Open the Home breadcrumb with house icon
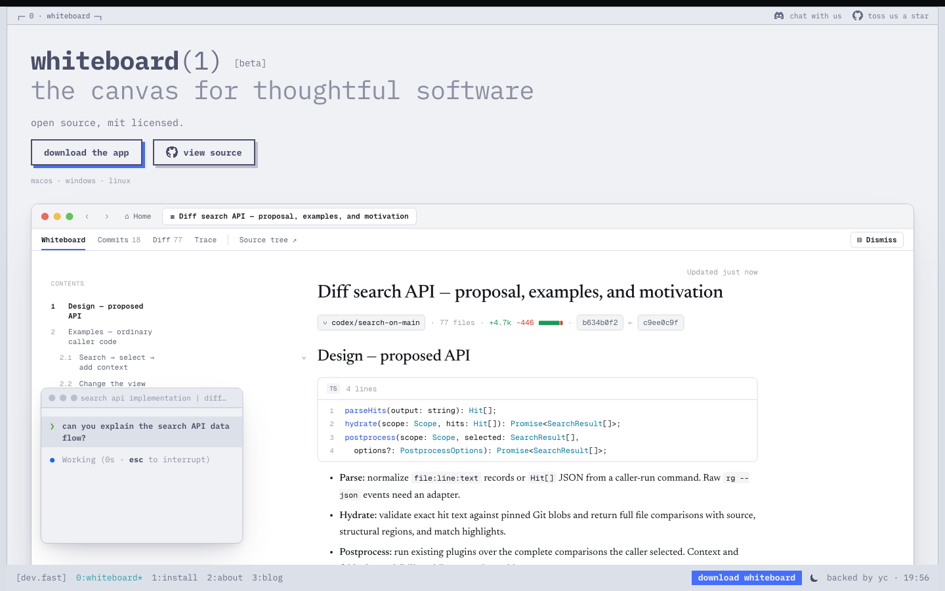The width and height of the screenshot is (945, 591). pyautogui.click(x=138, y=216)
